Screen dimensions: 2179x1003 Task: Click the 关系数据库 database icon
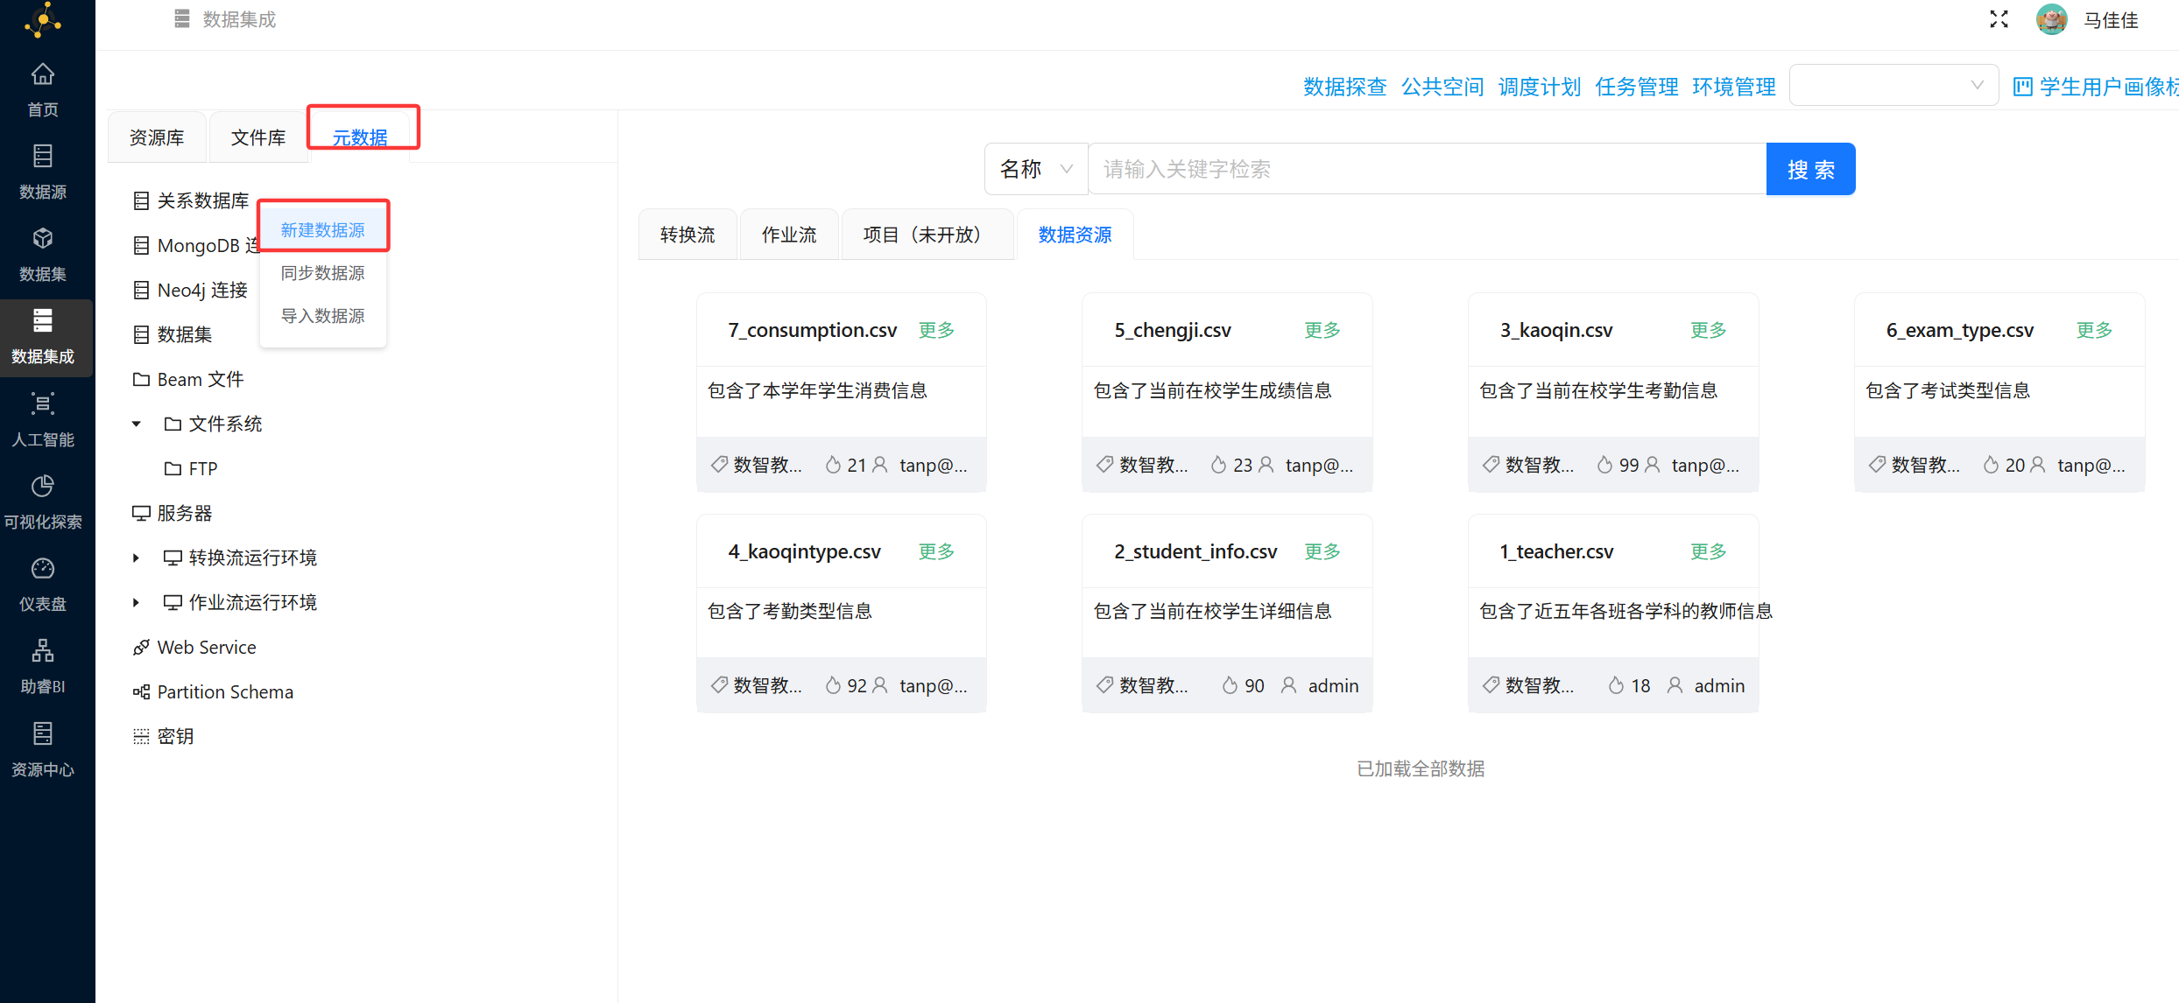[x=141, y=201]
